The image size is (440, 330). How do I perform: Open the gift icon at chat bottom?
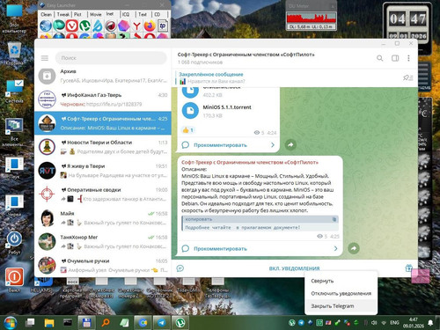[408, 268]
